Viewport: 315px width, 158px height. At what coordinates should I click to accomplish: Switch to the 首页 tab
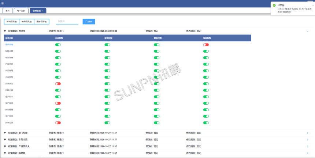point(7,11)
